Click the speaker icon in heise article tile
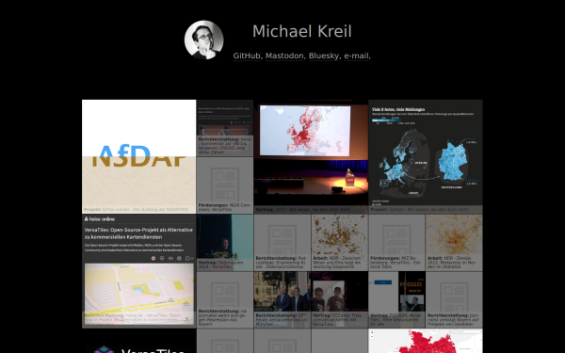565x353 pixels. click(x=170, y=258)
